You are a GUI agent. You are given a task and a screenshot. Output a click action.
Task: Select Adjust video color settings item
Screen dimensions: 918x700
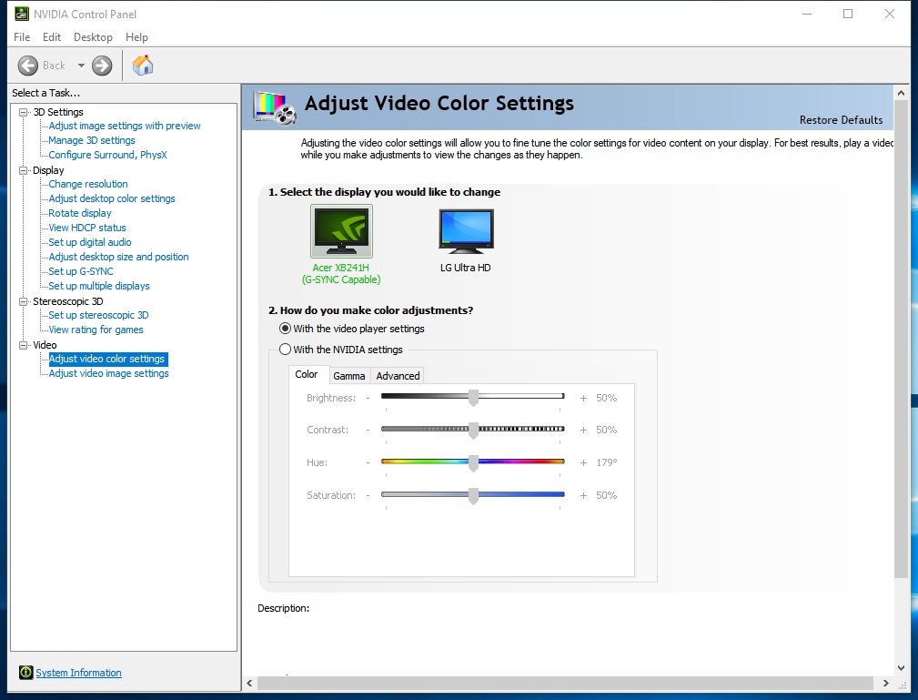pos(108,359)
